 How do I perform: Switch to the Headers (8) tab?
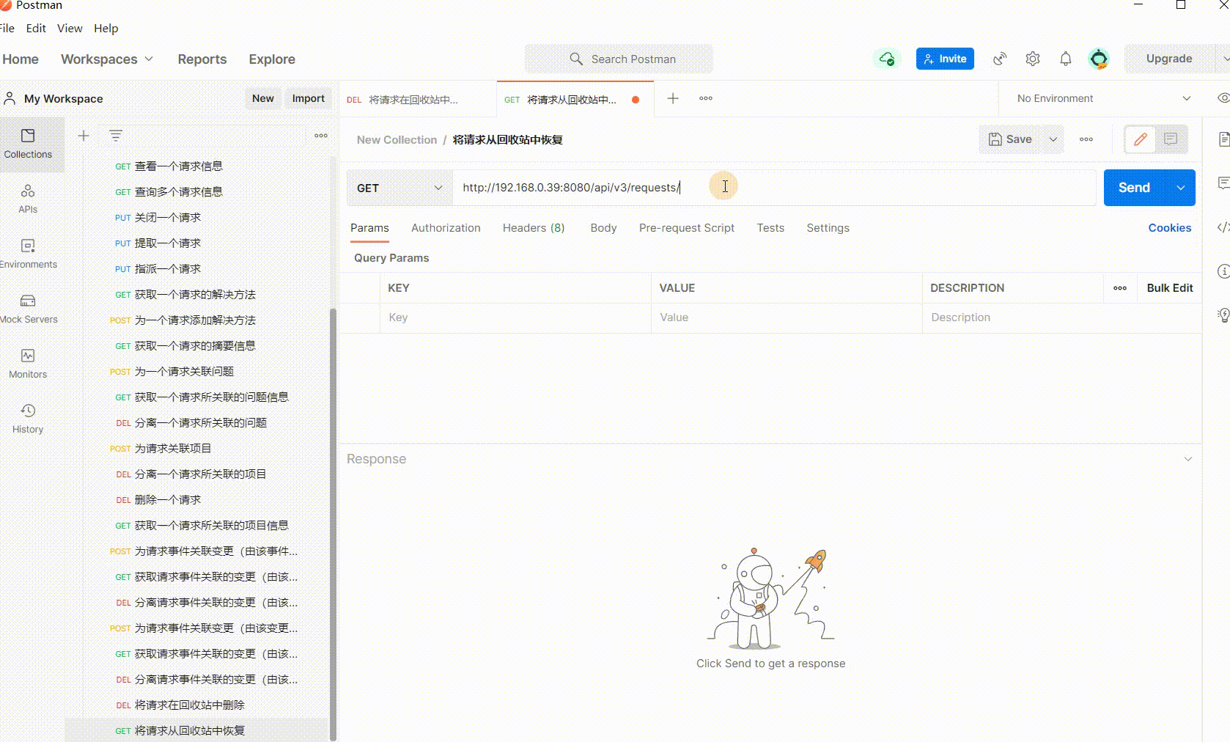pos(534,228)
